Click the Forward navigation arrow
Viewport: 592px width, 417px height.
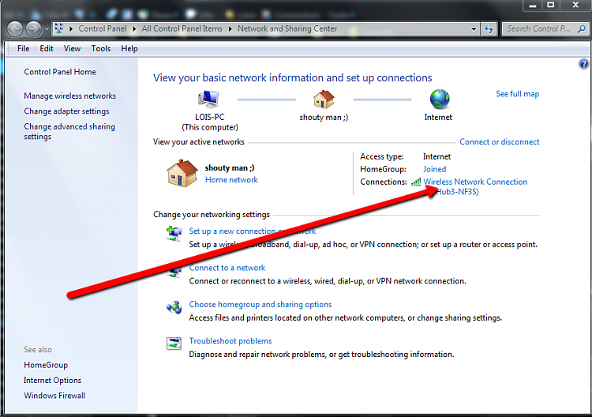click(34, 29)
